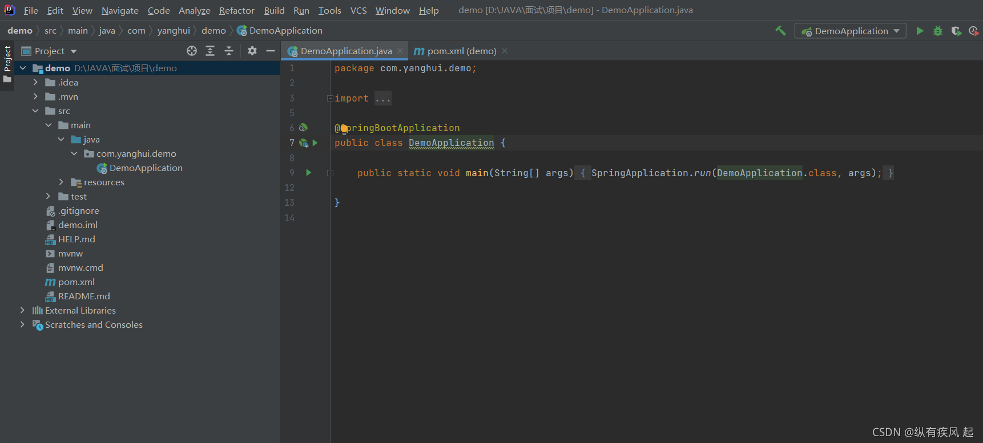
Task: Collapse the src folder
Action: 35,111
